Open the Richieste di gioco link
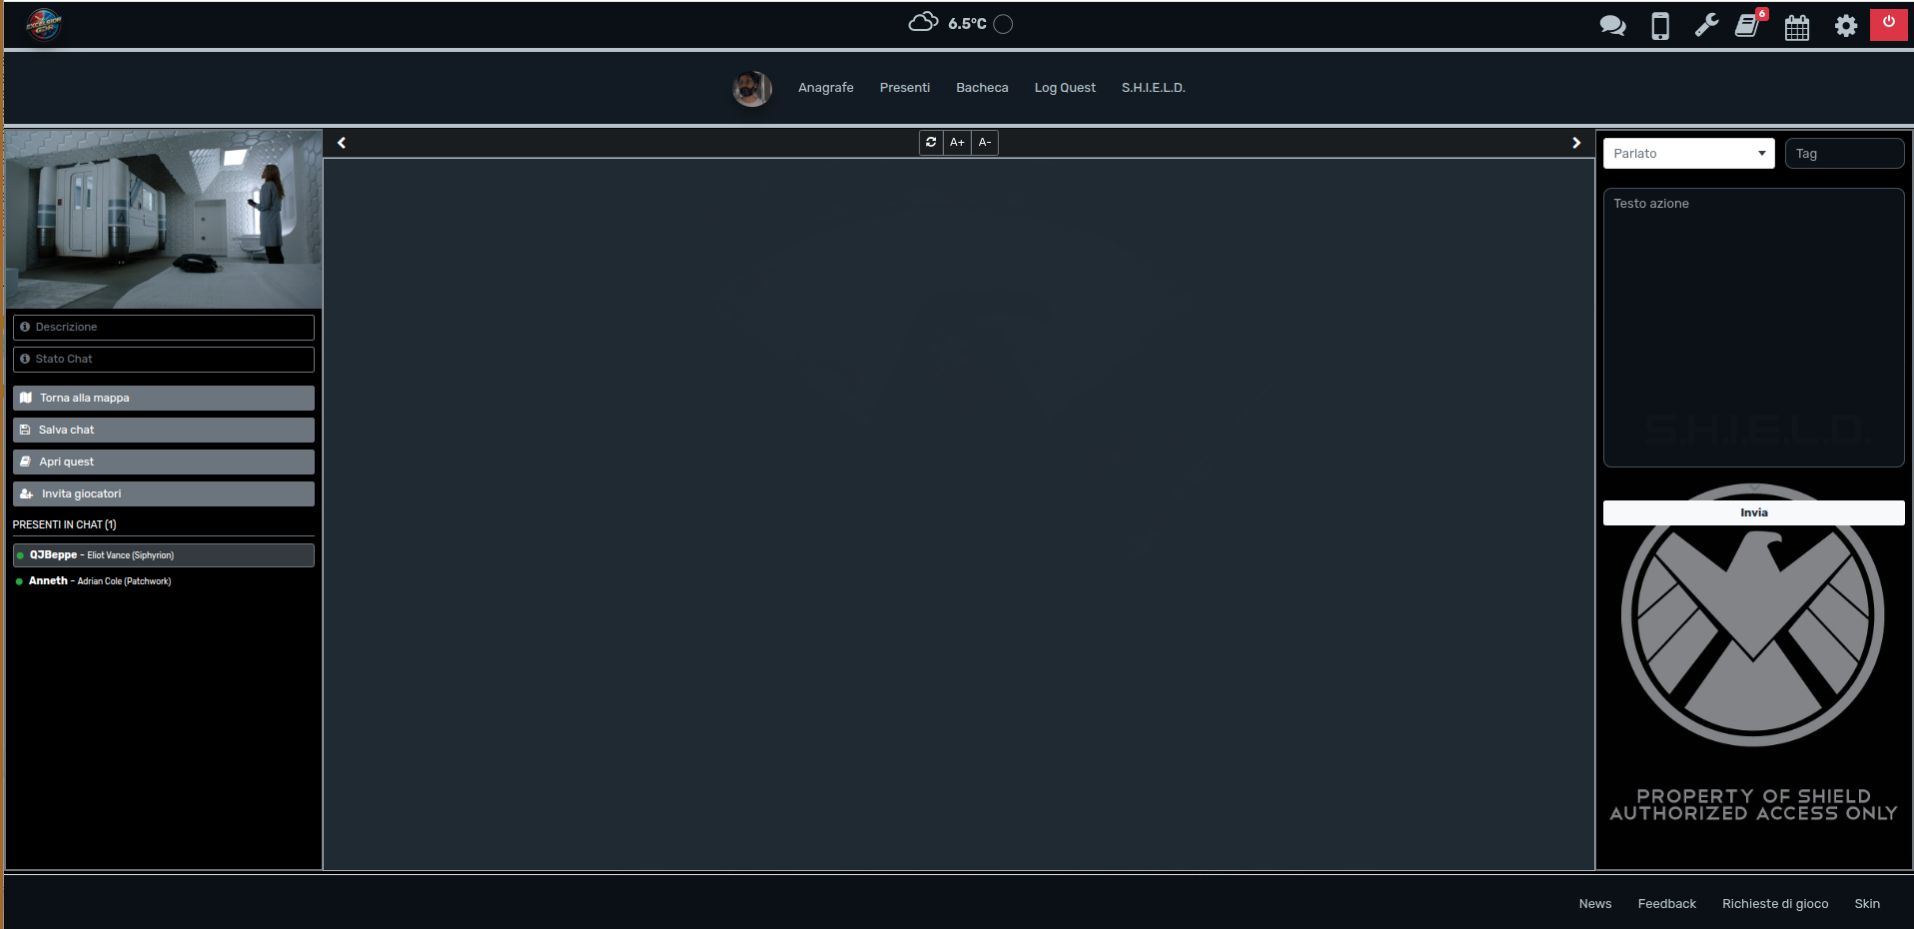This screenshot has height=929, width=1914. point(1775,904)
